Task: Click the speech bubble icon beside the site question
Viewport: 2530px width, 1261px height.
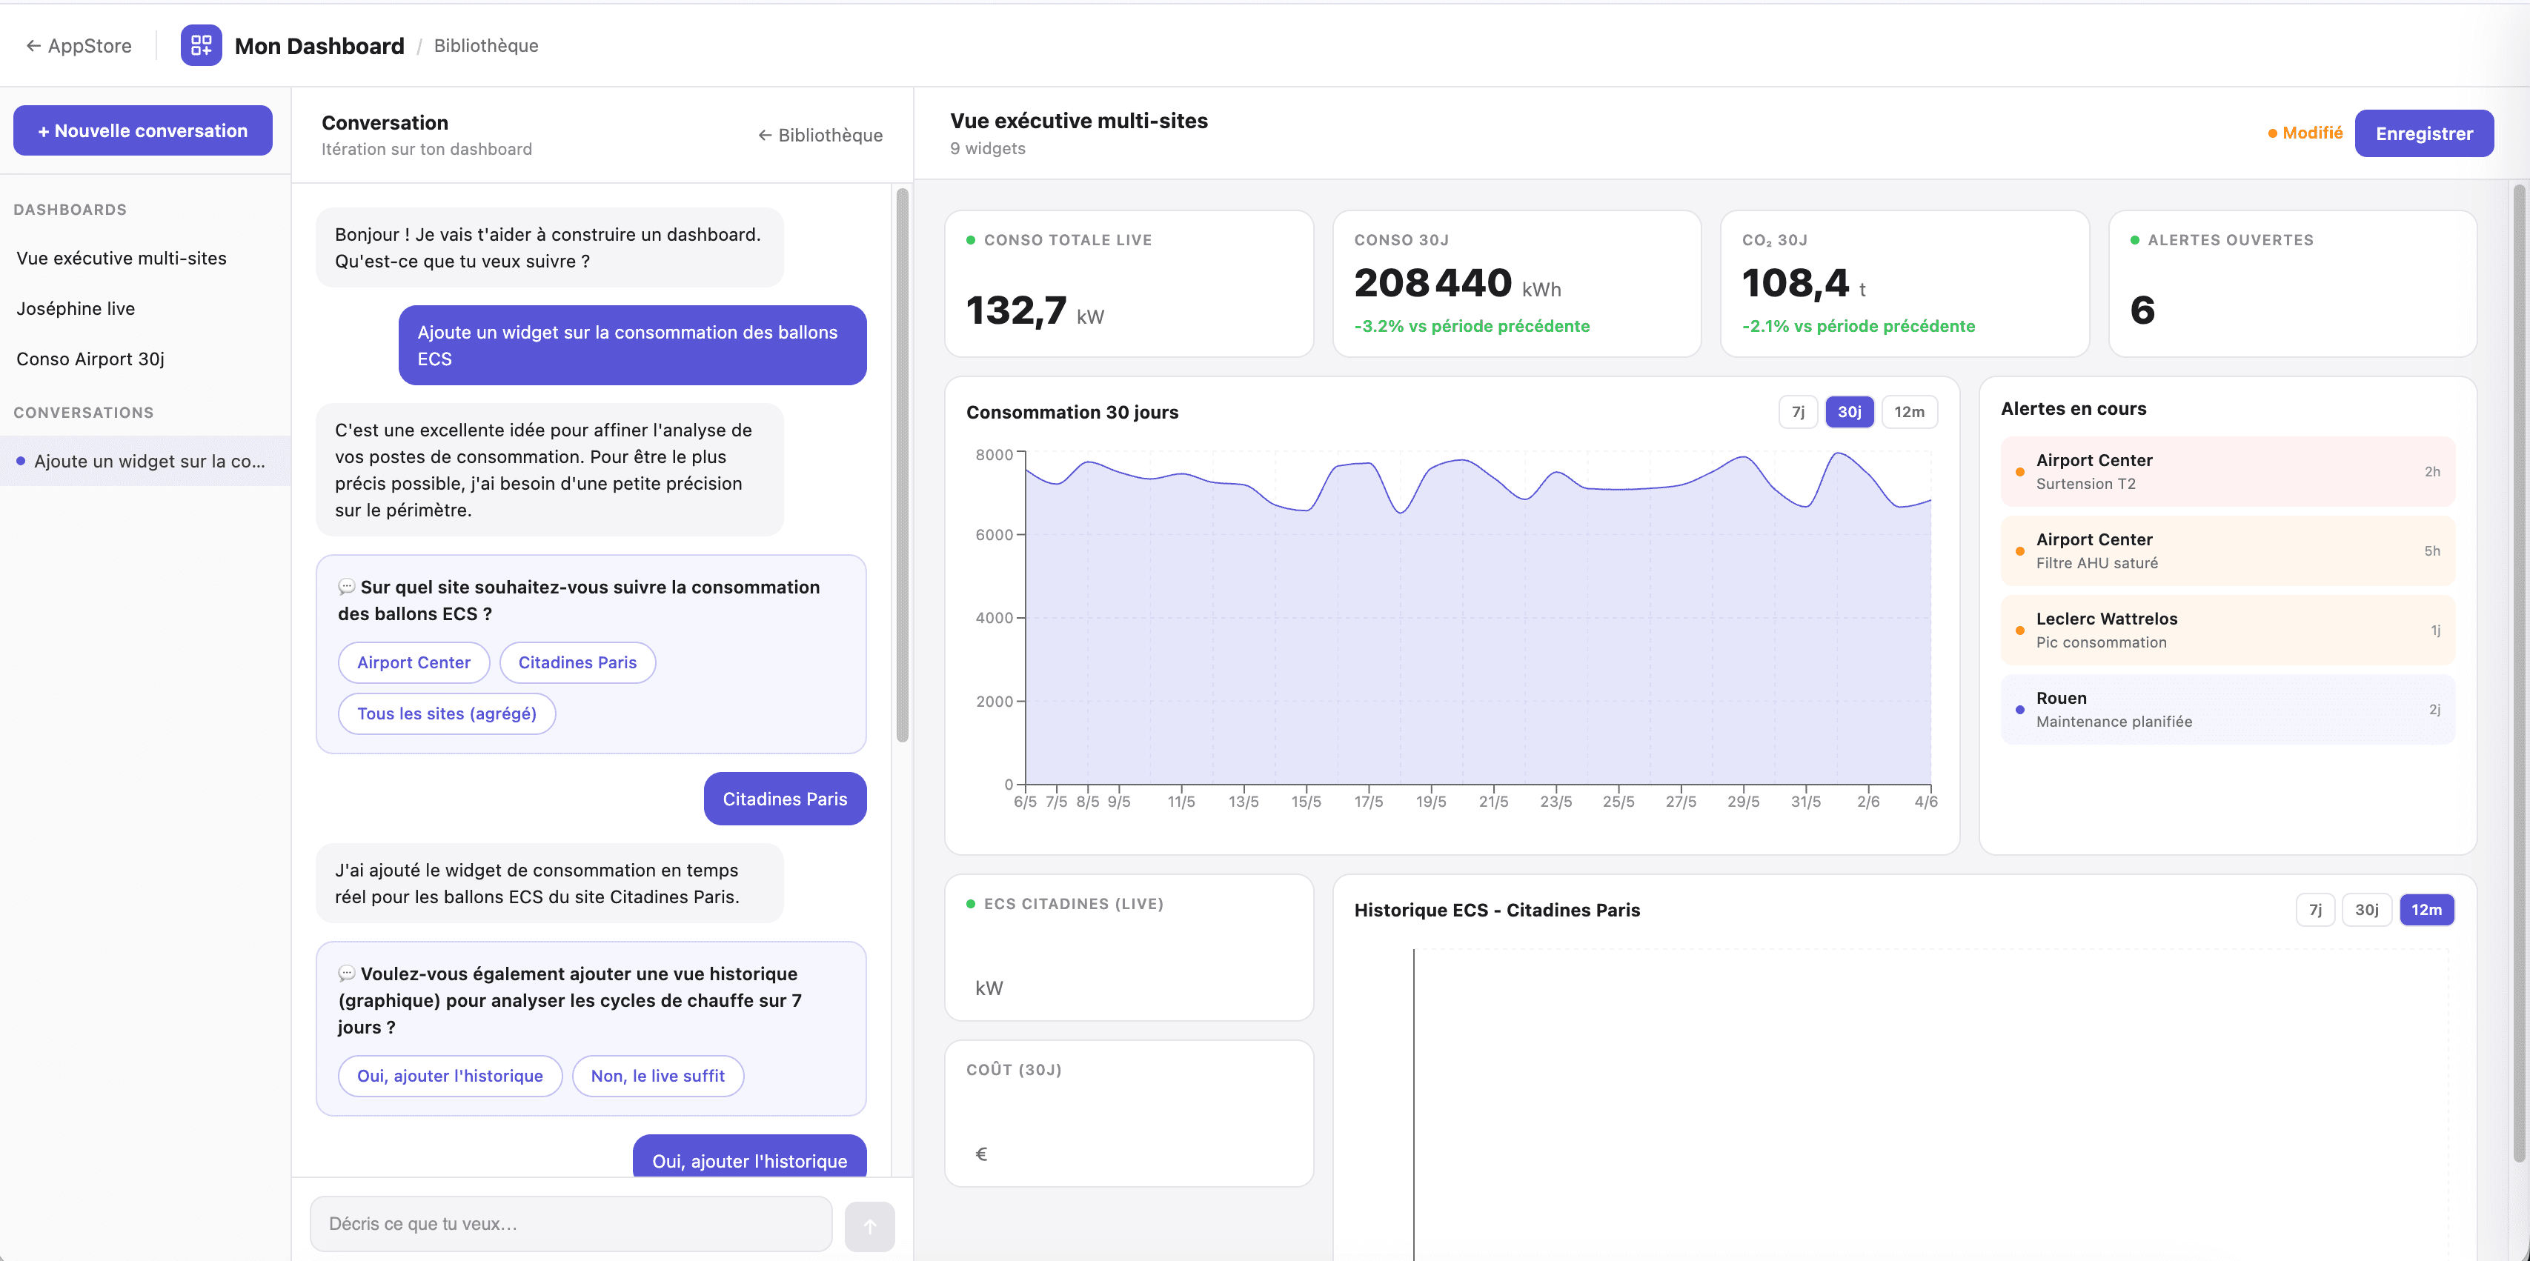Action: pos(347,586)
